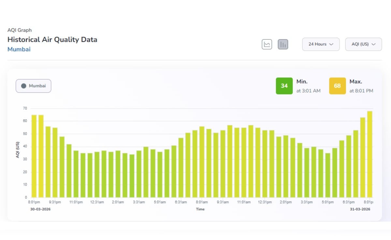This screenshot has height=240, width=391.
Task: Click the 12:31pm time axis label
Action: pos(265,202)
